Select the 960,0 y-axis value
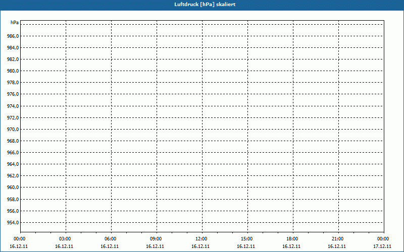404x252 pixels. (13, 187)
